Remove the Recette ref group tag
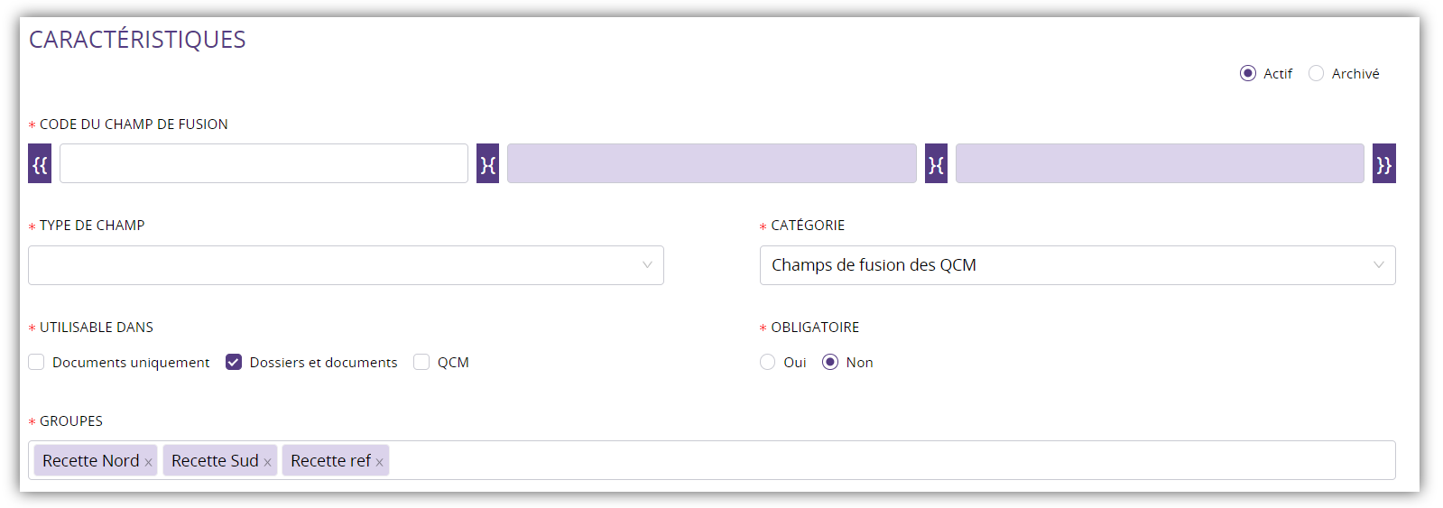This screenshot has width=1443, height=508. click(x=380, y=462)
